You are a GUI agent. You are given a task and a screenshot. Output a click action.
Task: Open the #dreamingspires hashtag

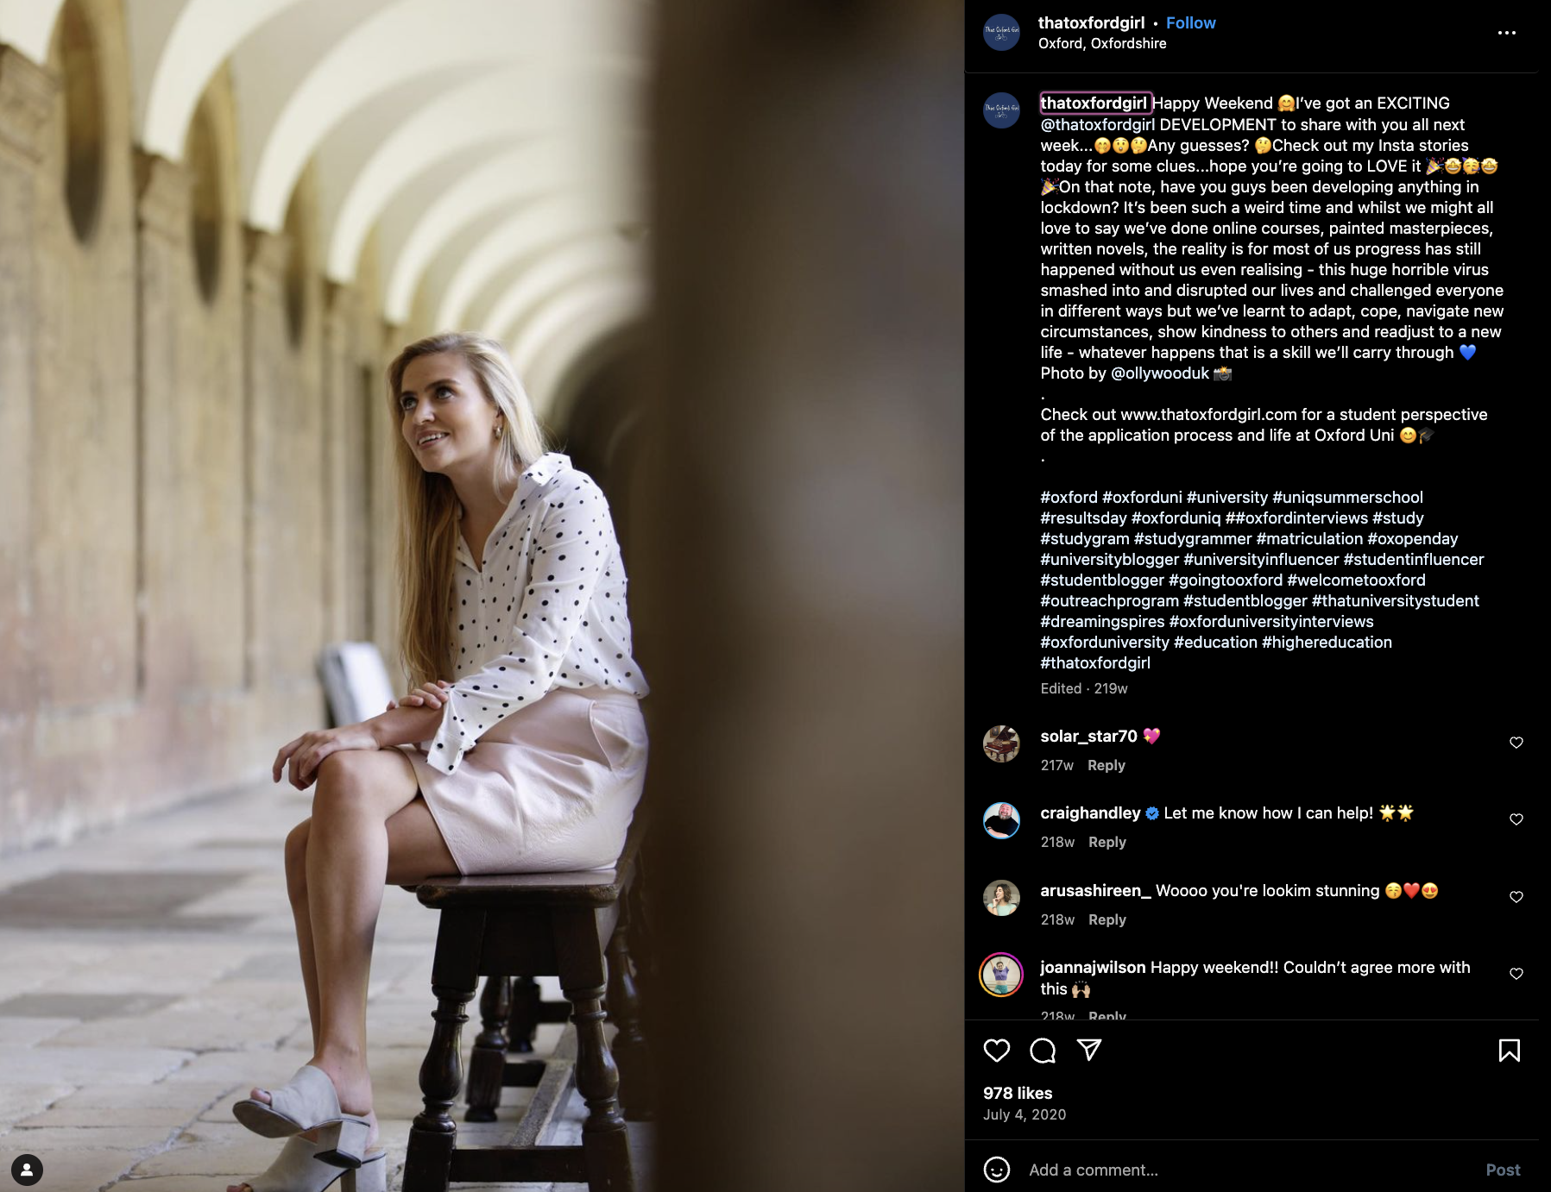coord(1102,622)
